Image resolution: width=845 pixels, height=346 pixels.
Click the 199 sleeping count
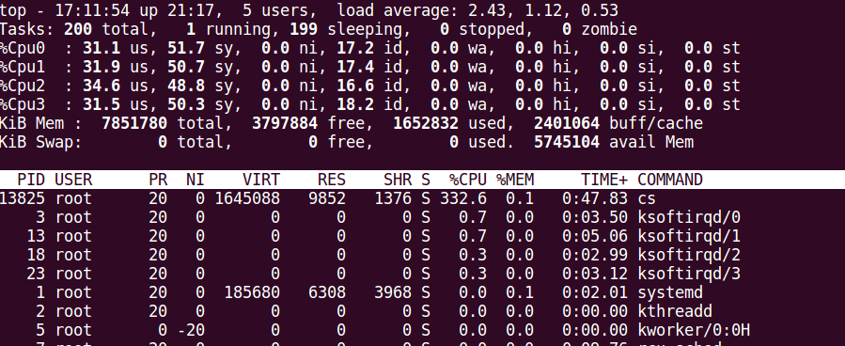[x=304, y=29]
